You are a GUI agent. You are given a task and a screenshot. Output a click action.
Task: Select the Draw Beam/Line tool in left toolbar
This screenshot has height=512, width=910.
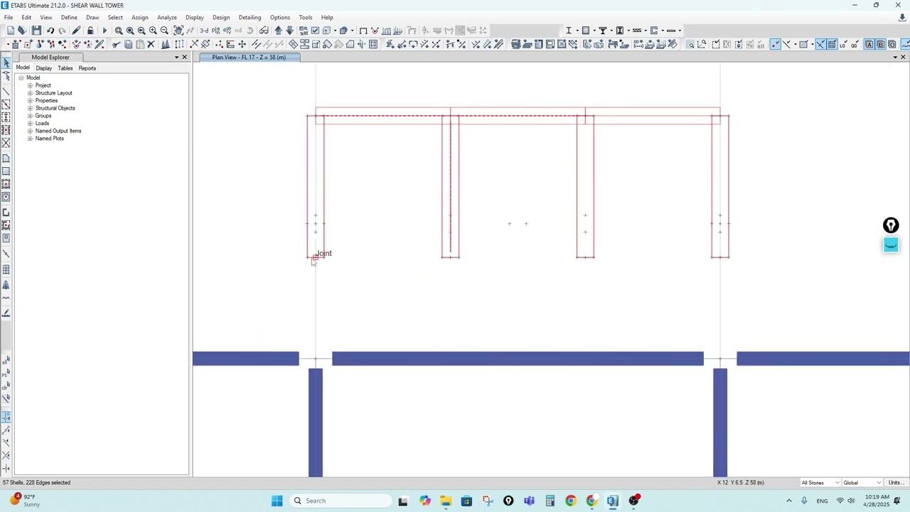tap(6, 92)
